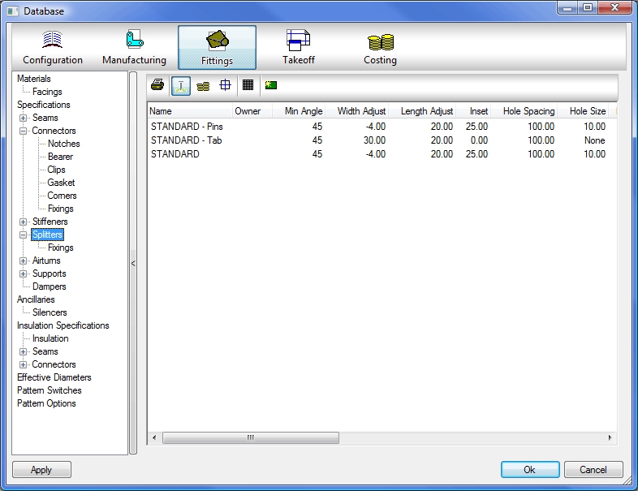Viewport: 638px width, 491px height.
Task: Switch to the Manufacturing section
Action: click(134, 48)
